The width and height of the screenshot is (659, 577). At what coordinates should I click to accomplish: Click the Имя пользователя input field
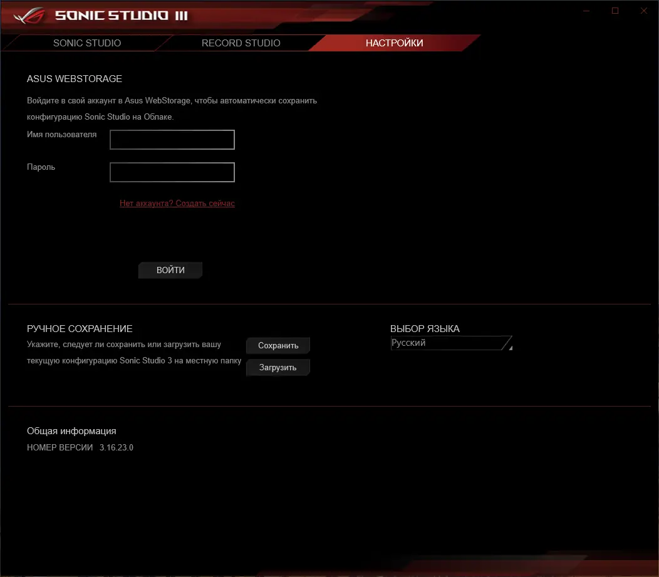[172, 140]
